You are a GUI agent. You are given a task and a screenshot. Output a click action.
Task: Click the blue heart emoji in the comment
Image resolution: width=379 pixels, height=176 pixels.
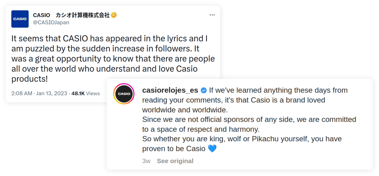(x=212, y=148)
